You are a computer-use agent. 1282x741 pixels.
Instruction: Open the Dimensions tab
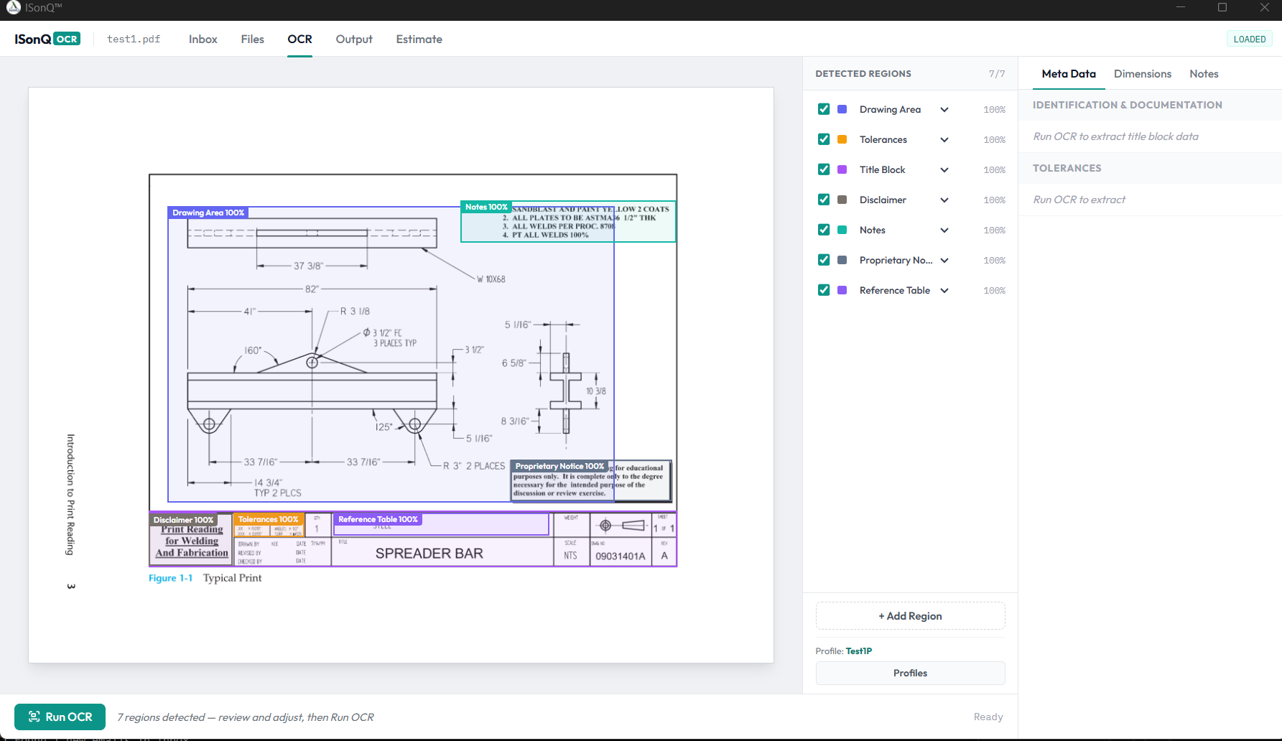[x=1142, y=74]
